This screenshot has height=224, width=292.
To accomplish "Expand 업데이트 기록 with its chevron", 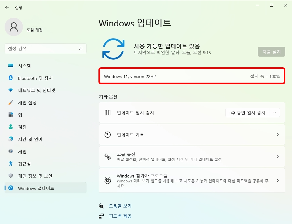I will pyautogui.click(x=278, y=135).
